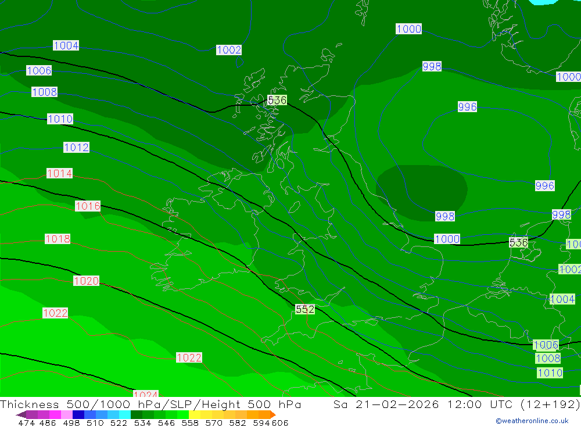Click the 522 legend value
The height and width of the screenshot is (426, 581).
(119, 423)
